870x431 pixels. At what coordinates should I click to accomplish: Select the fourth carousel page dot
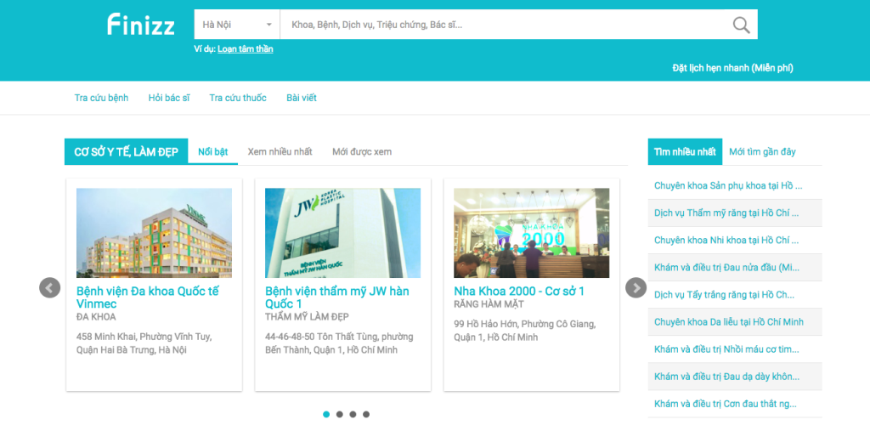366,414
